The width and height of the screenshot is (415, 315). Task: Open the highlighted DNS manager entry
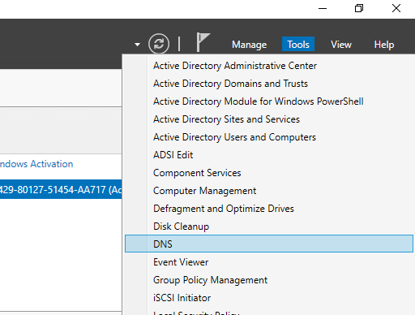tap(269, 244)
